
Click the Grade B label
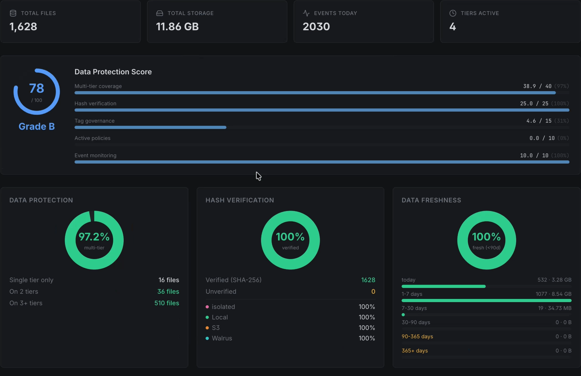pyautogui.click(x=37, y=127)
